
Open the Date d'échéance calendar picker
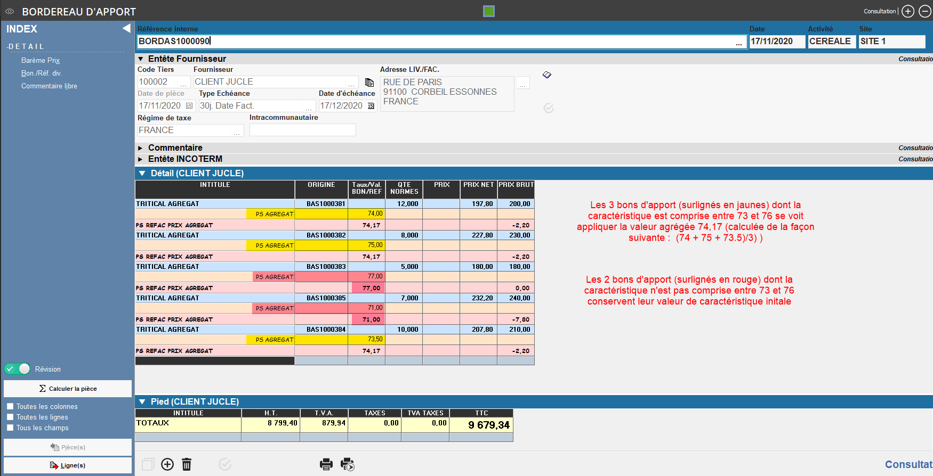[371, 106]
